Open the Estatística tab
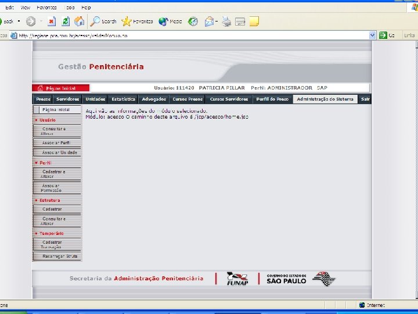Viewport: 418px width, 314px height. click(123, 99)
